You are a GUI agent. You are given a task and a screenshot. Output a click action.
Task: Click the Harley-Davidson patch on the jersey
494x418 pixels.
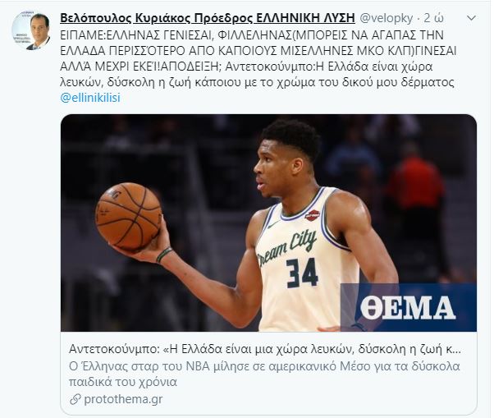tap(313, 215)
